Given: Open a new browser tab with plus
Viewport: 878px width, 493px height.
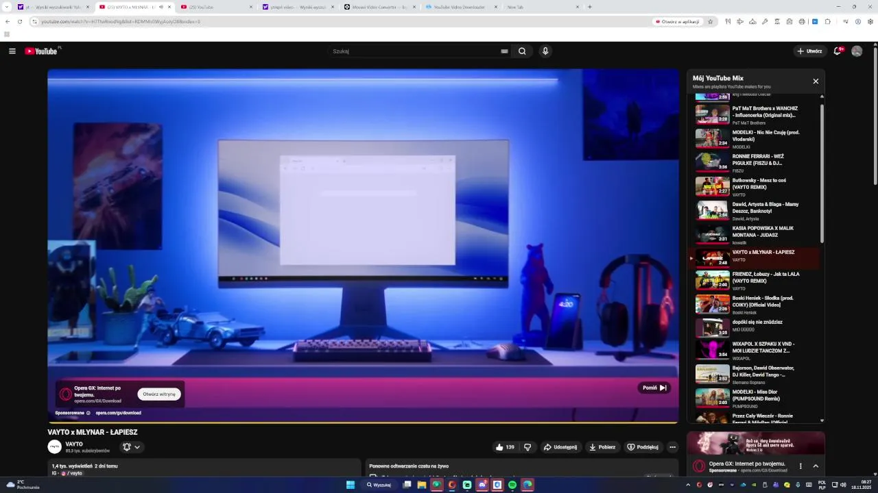Looking at the screenshot, I should tap(590, 7).
